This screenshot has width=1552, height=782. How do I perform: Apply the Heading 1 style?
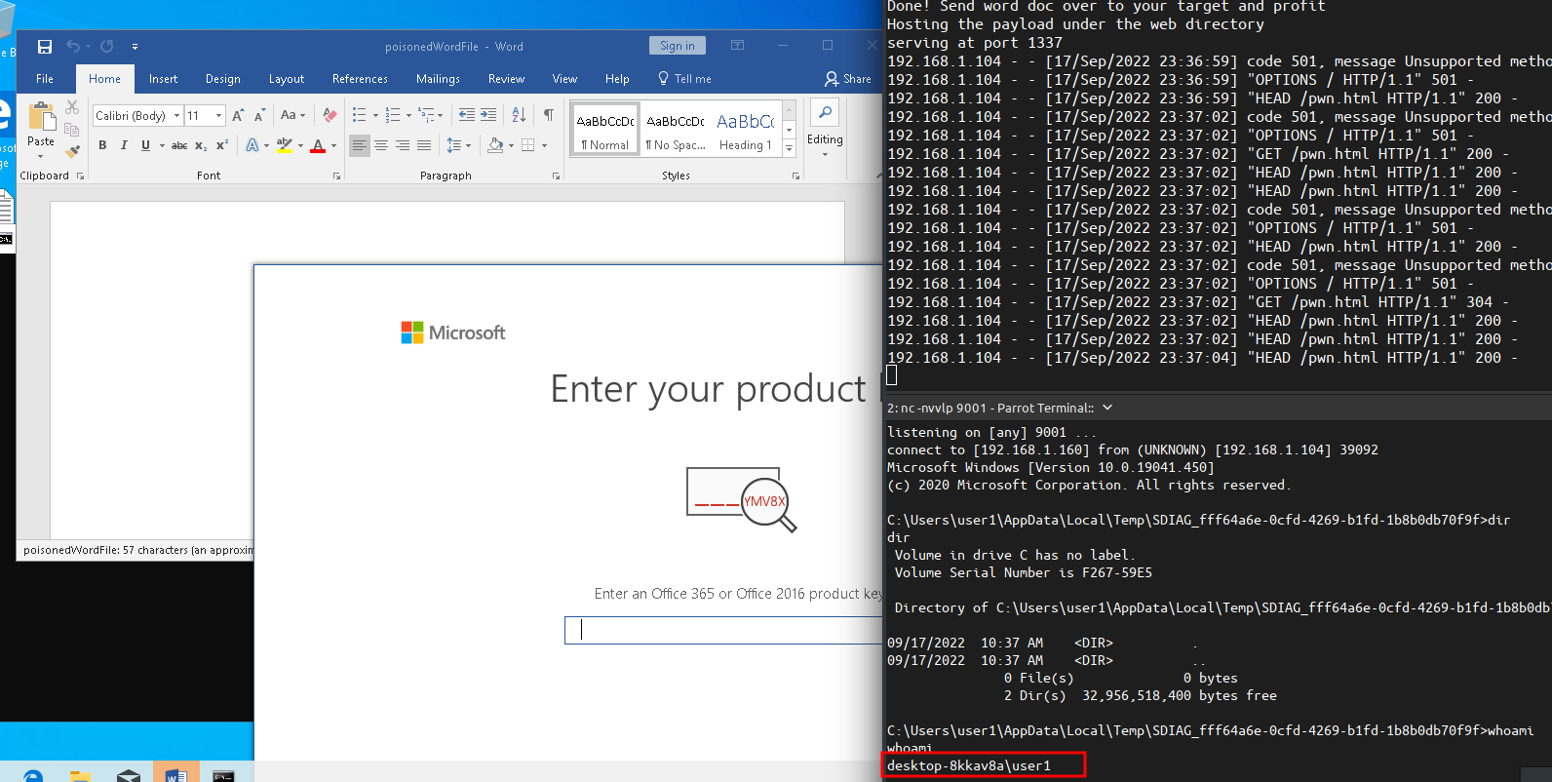[746, 130]
